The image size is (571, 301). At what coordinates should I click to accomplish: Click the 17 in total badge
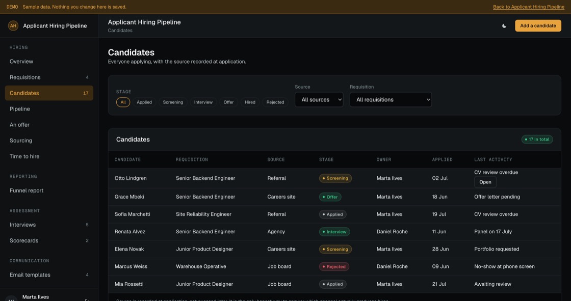pyautogui.click(x=537, y=140)
